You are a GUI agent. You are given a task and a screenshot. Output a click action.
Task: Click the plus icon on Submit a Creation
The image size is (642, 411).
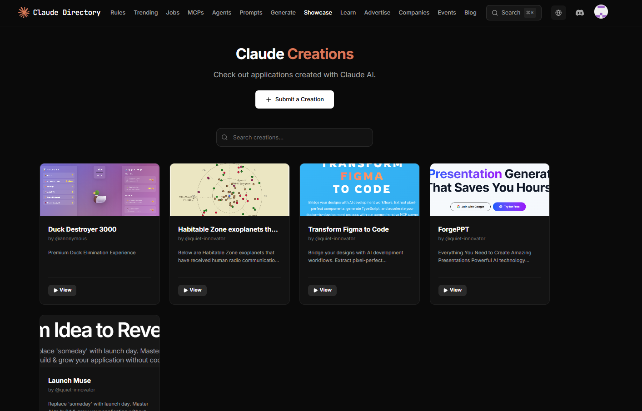point(269,99)
